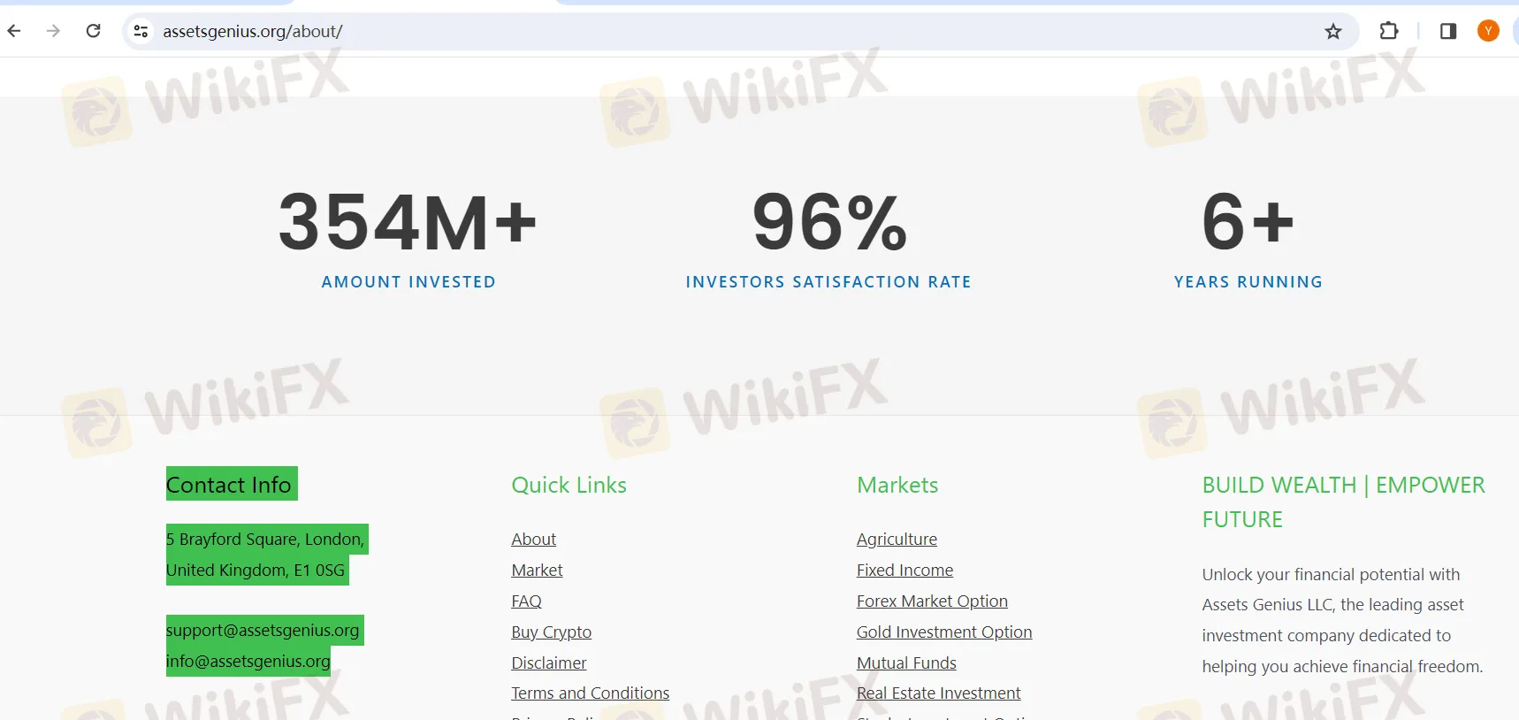Toggle the browser side panel icon
Screen dimensions: 1519x720
(1448, 31)
